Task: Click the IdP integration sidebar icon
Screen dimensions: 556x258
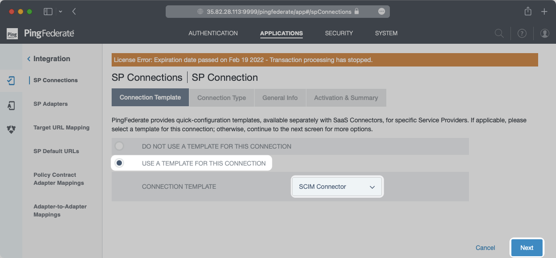Action: (11, 105)
